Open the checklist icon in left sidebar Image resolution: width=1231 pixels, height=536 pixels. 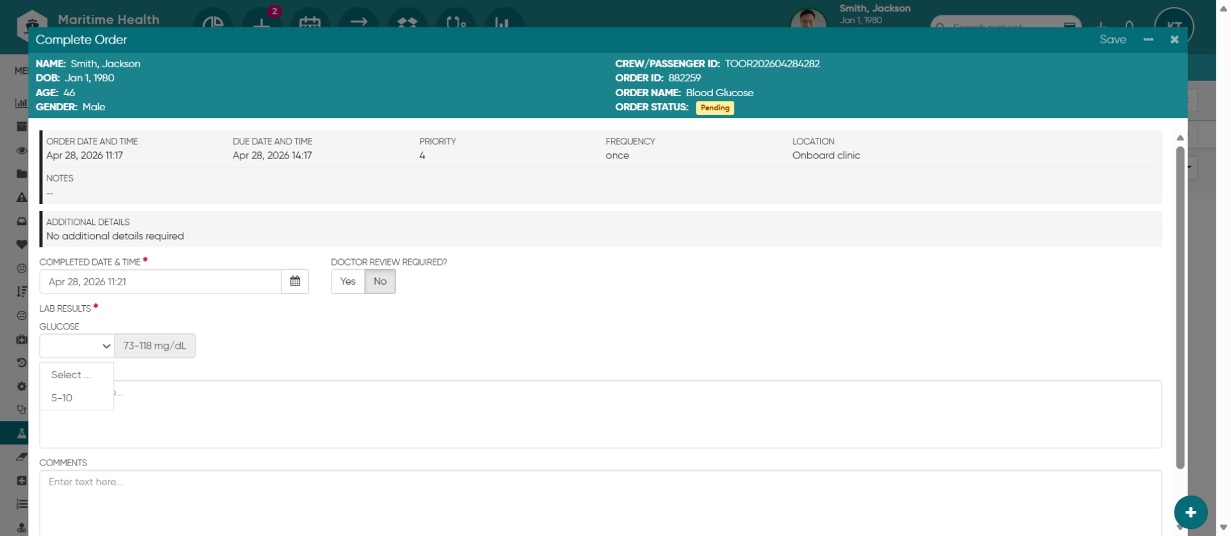pos(22,505)
